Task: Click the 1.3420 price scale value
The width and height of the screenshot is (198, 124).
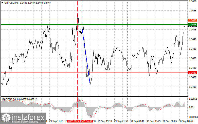Action: pyautogui.click(x=193, y=77)
